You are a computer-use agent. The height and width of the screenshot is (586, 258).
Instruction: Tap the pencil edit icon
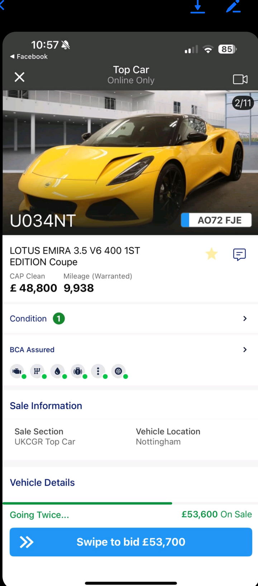tap(233, 6)
